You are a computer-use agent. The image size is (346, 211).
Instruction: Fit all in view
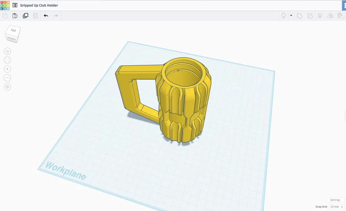7,60
